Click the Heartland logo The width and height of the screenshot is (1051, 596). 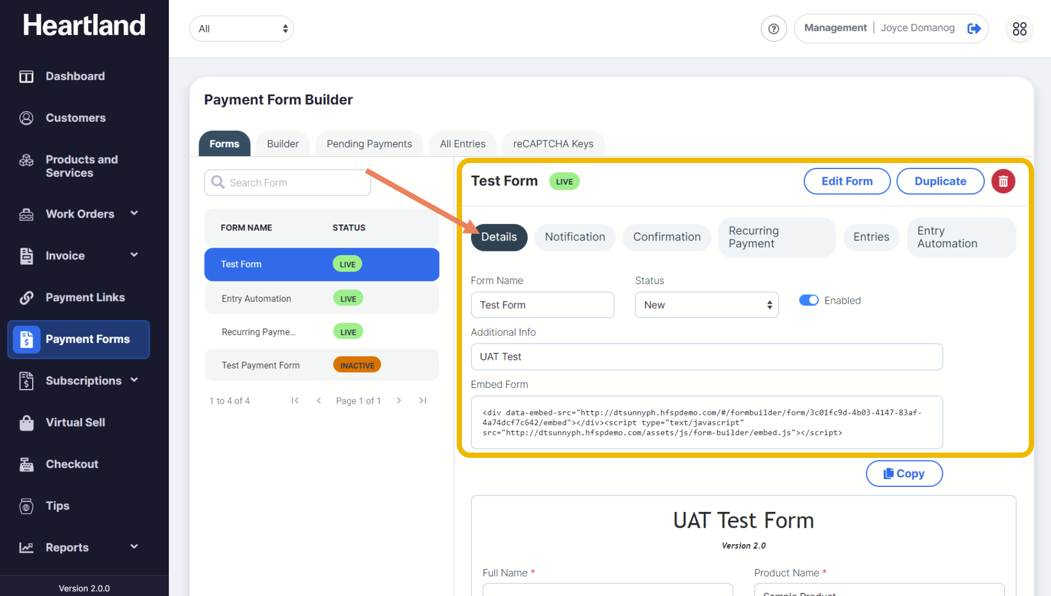point(84,25)
